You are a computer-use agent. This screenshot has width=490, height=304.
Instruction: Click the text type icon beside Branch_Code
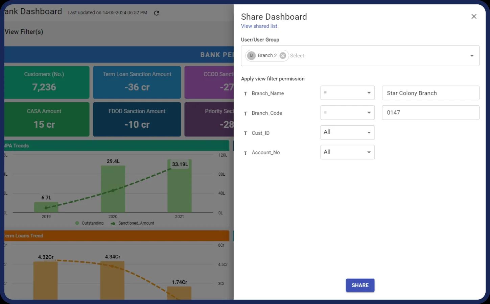click(246, 113)
